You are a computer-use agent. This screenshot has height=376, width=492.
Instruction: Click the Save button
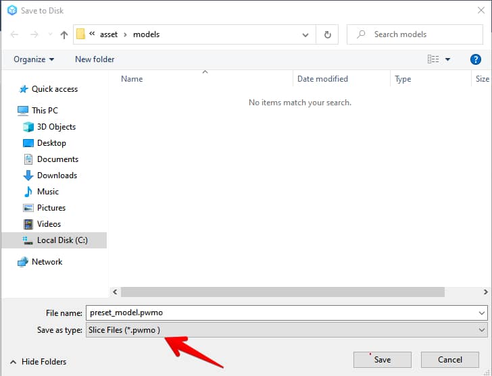383,360
